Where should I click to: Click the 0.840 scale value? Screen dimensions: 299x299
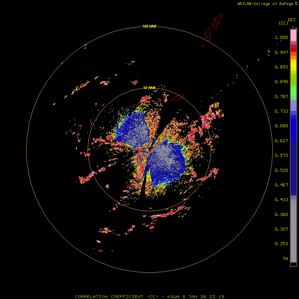(x=281, y=82)
